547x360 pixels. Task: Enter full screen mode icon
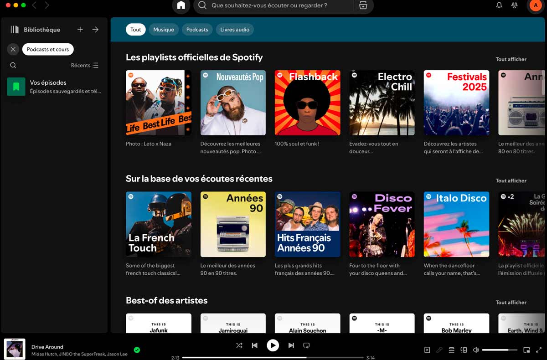click(x=539, y=350)
